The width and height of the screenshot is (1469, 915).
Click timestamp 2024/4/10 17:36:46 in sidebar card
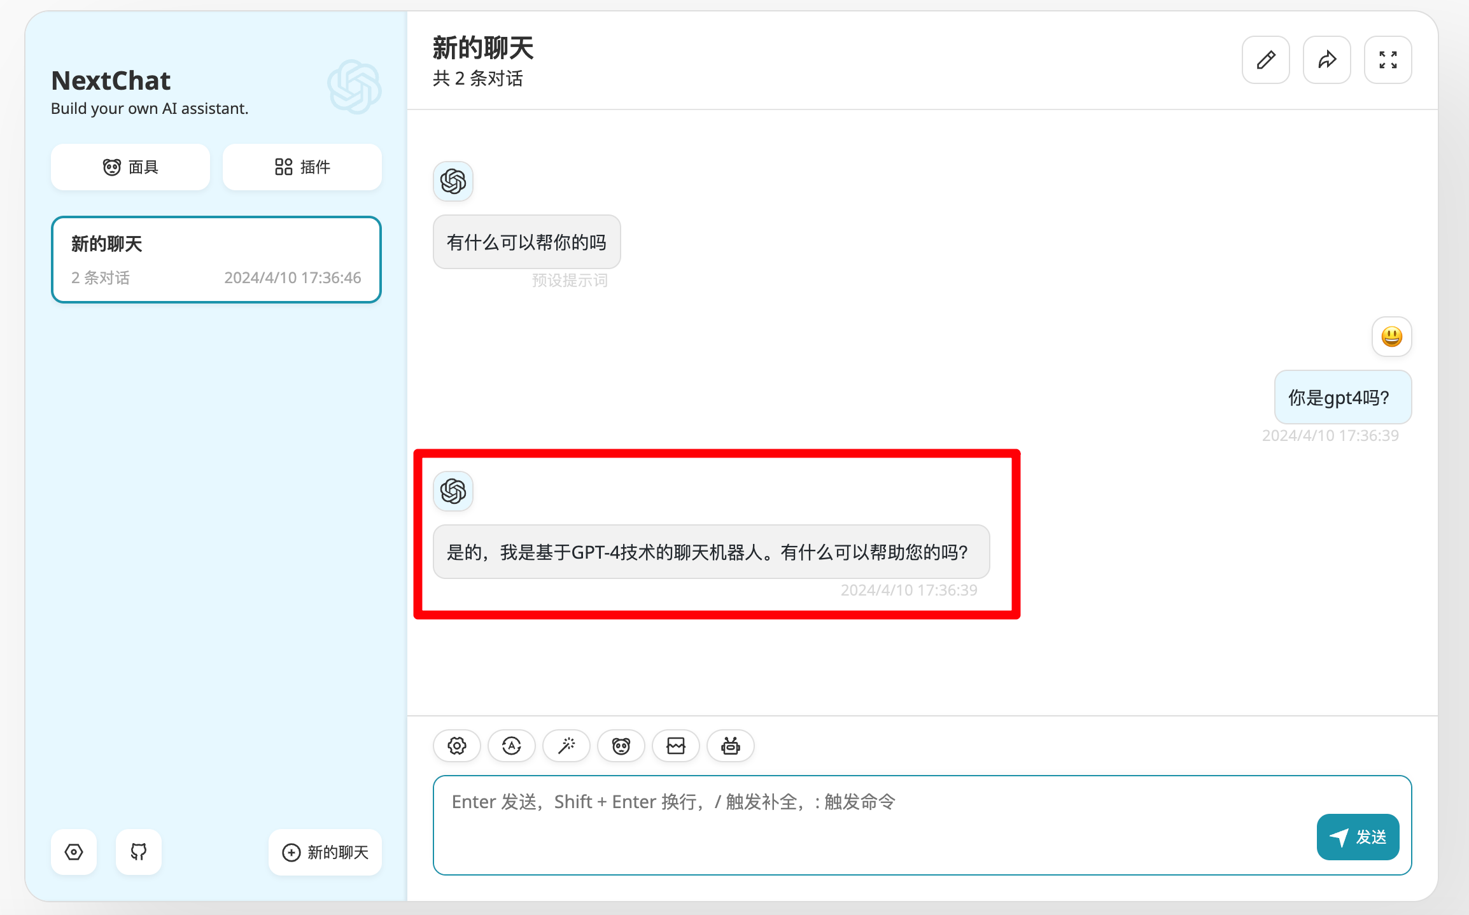tap(293, 277)
